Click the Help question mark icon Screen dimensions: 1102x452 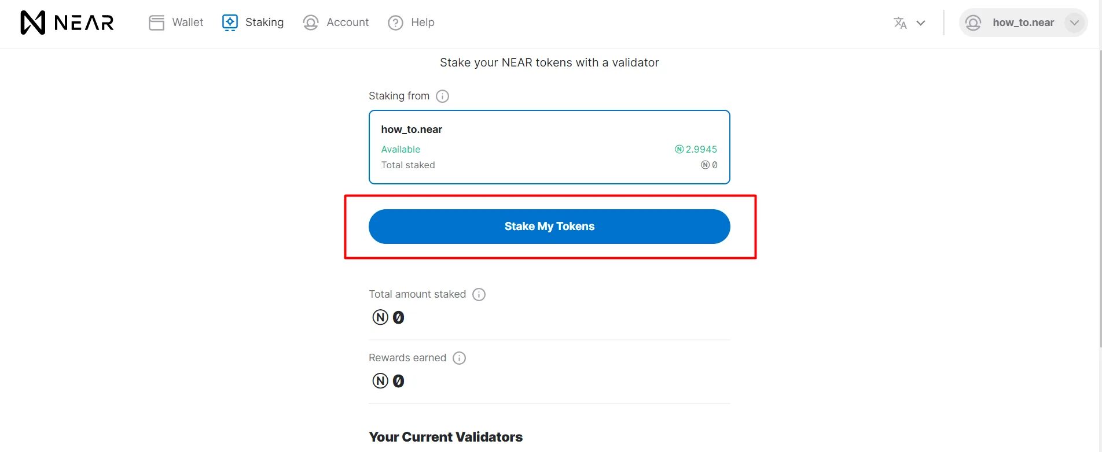[x=395, y=23]
